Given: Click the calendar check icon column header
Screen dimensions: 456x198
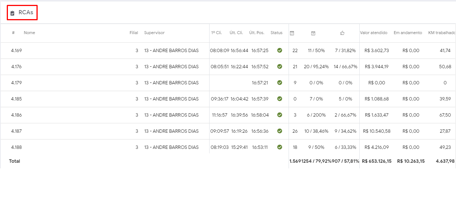Looking at the screenshot, I should click(x=313, y=33).
